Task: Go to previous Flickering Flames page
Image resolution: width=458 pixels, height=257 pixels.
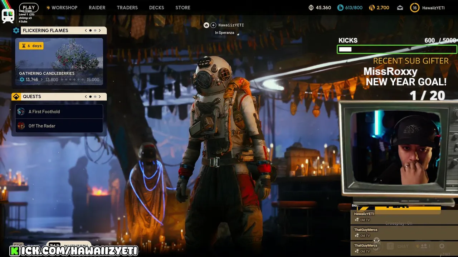Action: tap(86, 30)
